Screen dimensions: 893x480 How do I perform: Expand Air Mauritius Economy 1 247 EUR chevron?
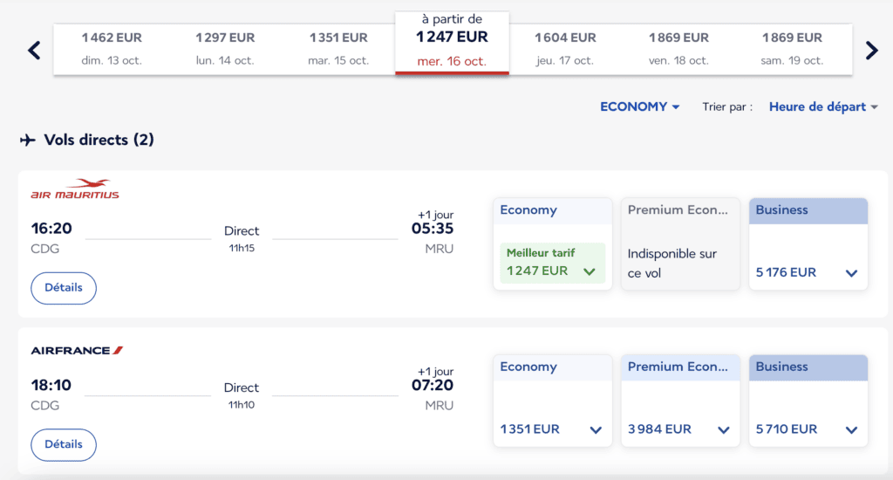tap(590, 271)
